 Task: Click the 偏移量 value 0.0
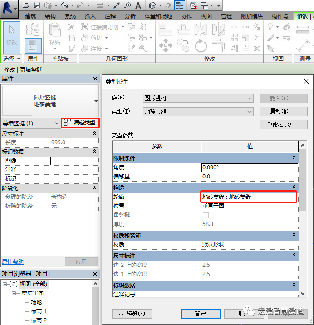click(x=250, y=177)
